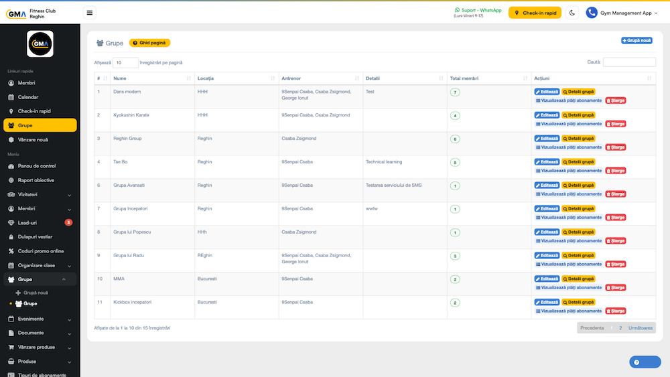Select highlighted Grupe quick link
Viewport: 670px width, 377px height.
[x=40, y=125]
